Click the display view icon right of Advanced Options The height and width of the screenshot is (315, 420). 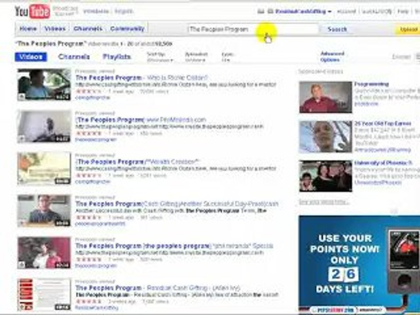[417, 56]
